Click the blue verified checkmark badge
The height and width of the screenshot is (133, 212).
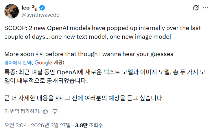point(42,8)
